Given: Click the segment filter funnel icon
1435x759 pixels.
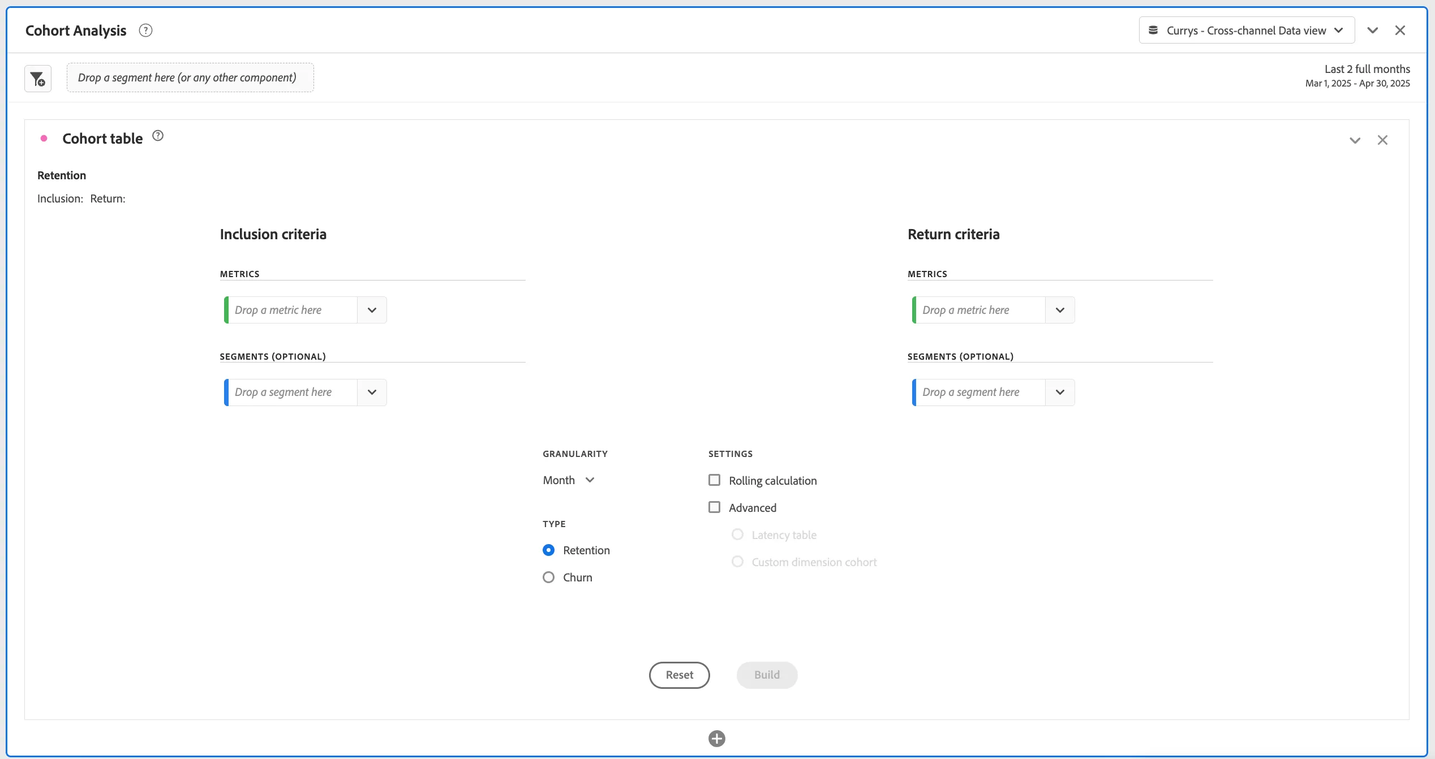Looking at the screenshot, I should pos(38,79).
